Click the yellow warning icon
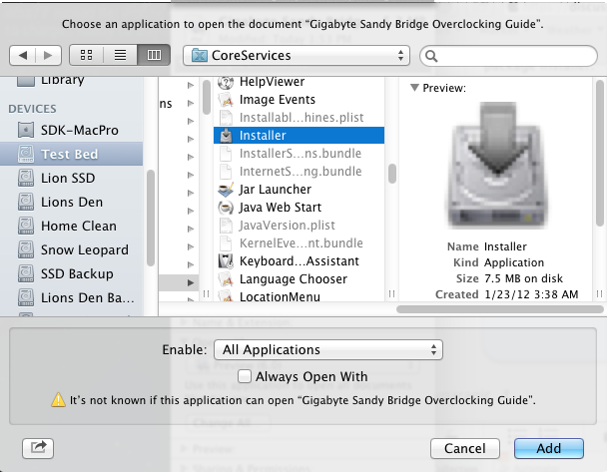 [x=59, y=399]
